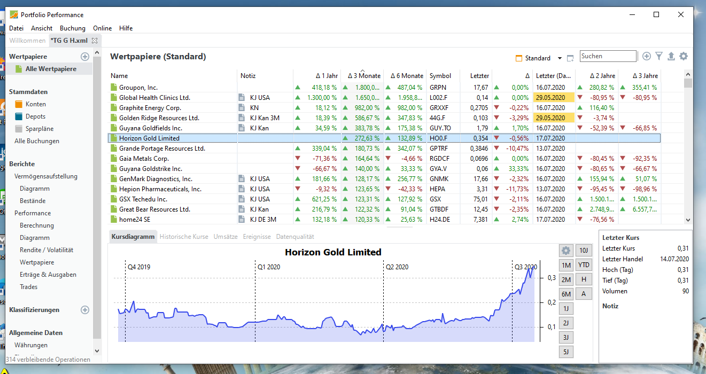The image size is (706, 374).
Task: Click the new view window icon next to Standard
Action: tap(570, 58)
